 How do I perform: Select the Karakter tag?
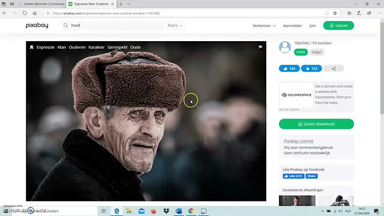pos(97,47)
